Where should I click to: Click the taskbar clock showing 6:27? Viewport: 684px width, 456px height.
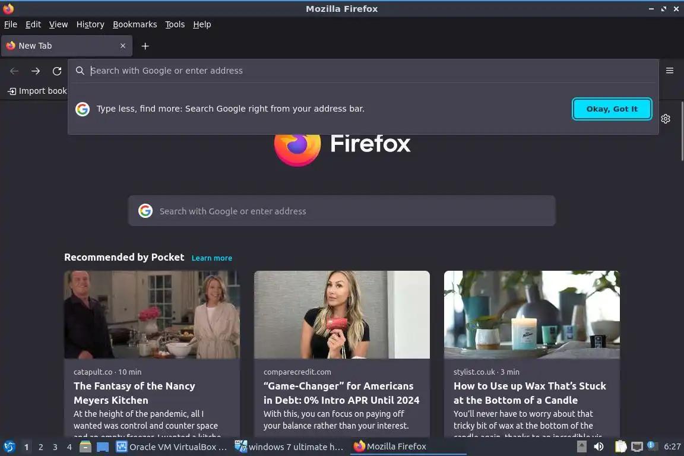672,446
